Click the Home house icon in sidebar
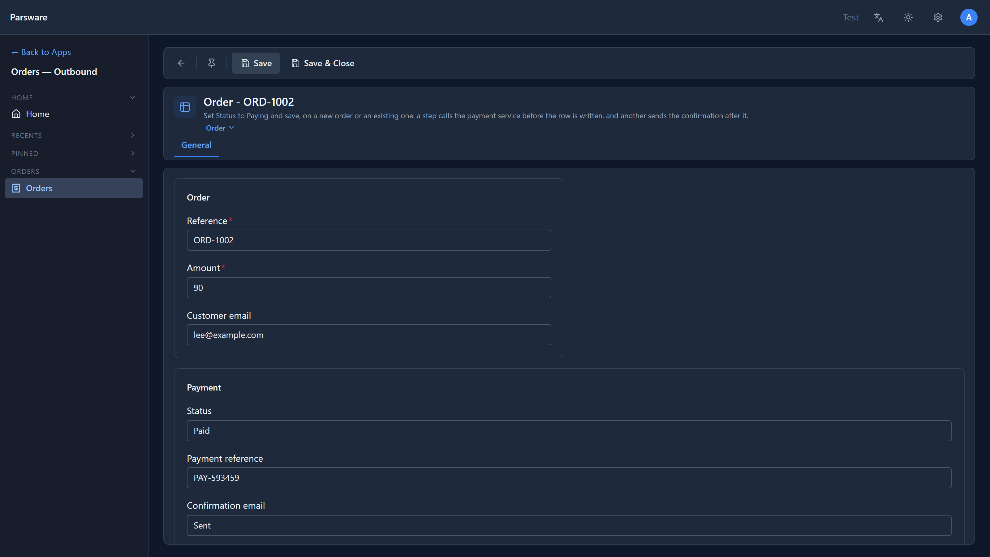Viewport: 990px width, 557px height. click(x=16, y=114)
